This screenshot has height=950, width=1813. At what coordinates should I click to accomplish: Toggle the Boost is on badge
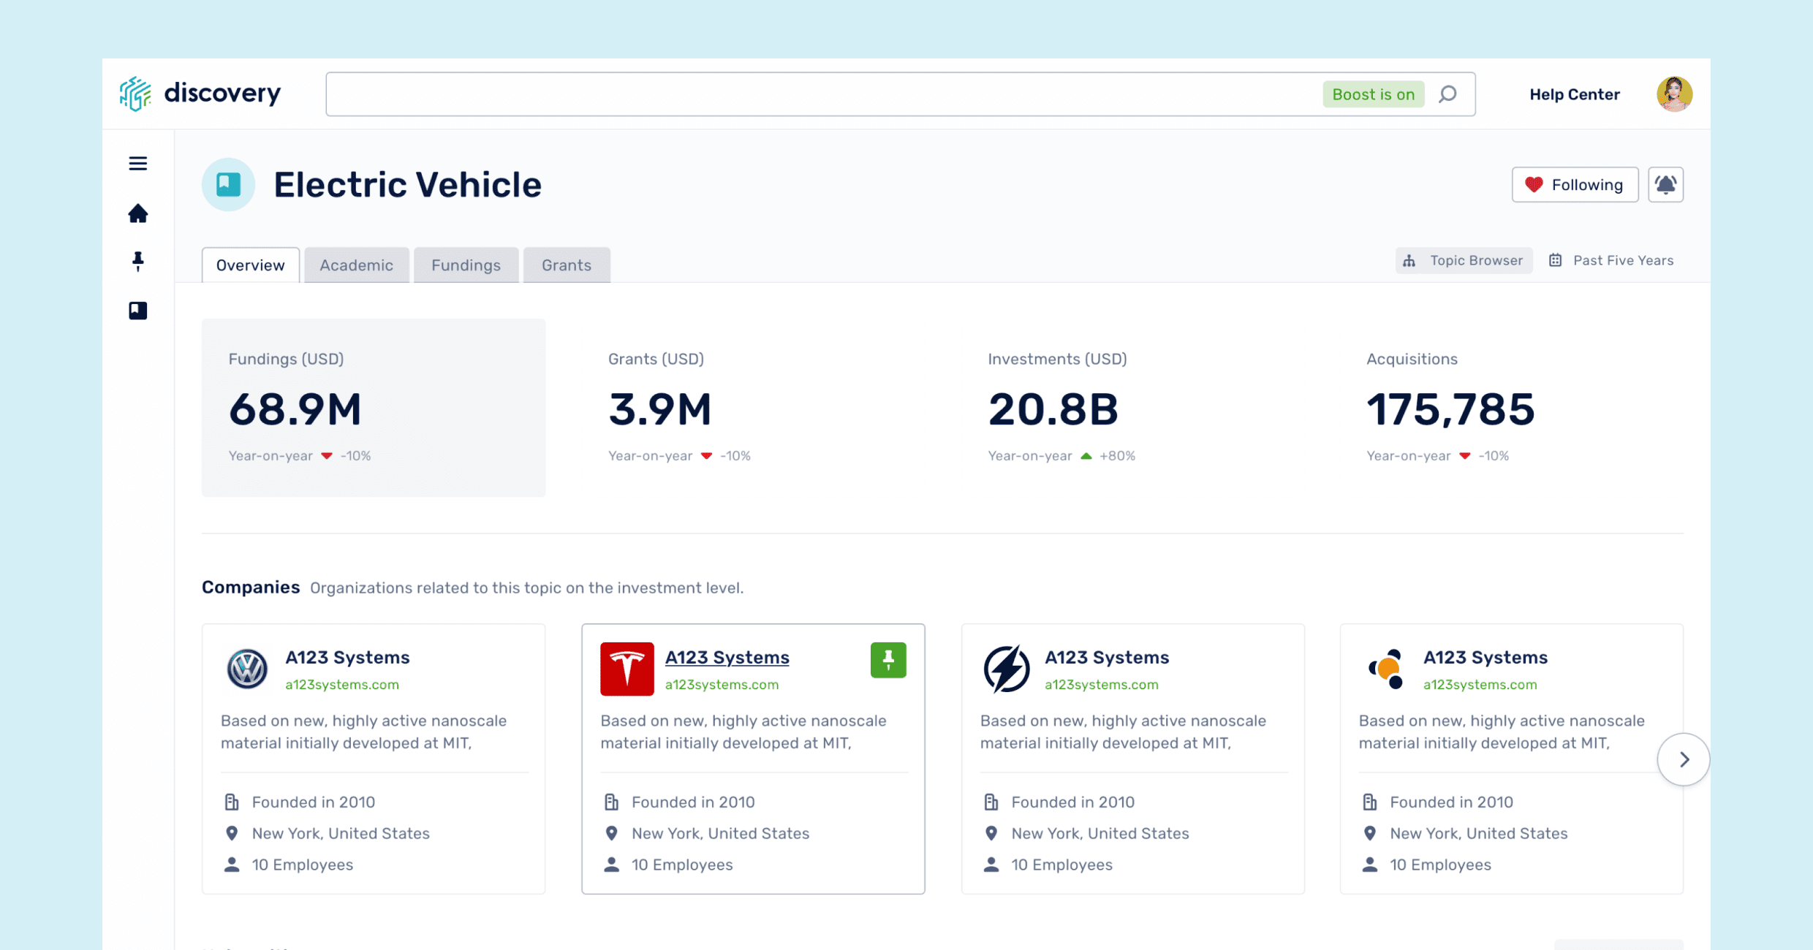[1372, 94]
